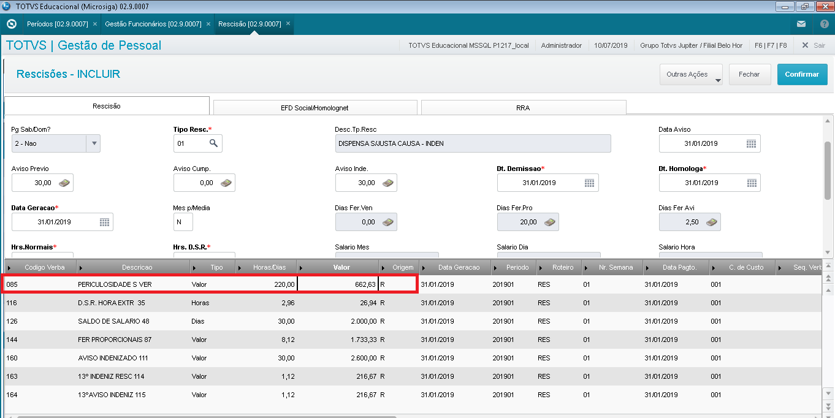The image size is (835, 418).
Task: Close the Gestão Funcionários tab with its X
Action: (208, 24)
